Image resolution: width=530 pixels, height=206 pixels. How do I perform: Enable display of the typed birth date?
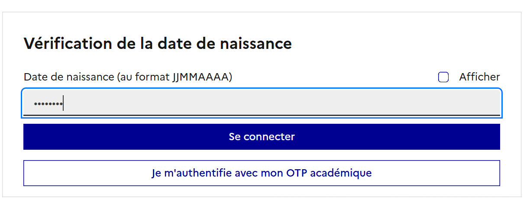443,77
